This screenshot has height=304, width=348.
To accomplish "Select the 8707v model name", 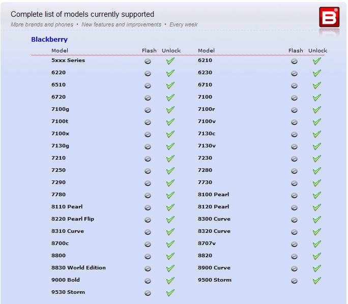I will [x=207, y=243].
